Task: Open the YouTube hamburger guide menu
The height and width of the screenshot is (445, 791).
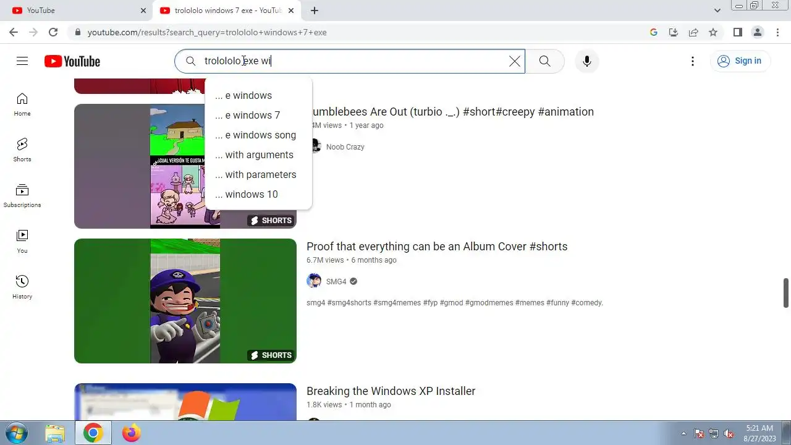Action: pyautogui.click(x=22, y=61)
